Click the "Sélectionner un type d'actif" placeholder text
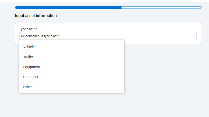The image size is (209, 117). (x=40, y=36)
